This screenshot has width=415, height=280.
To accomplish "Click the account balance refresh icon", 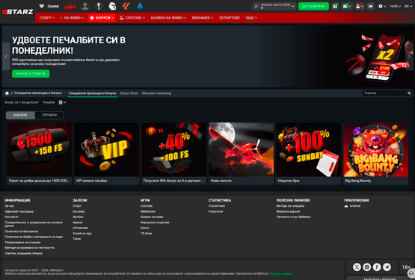I will (x=256, y=6).
